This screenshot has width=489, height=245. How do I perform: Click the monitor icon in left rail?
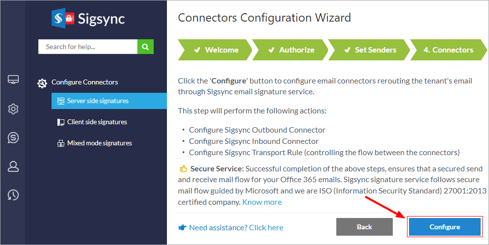click(13, 80)
